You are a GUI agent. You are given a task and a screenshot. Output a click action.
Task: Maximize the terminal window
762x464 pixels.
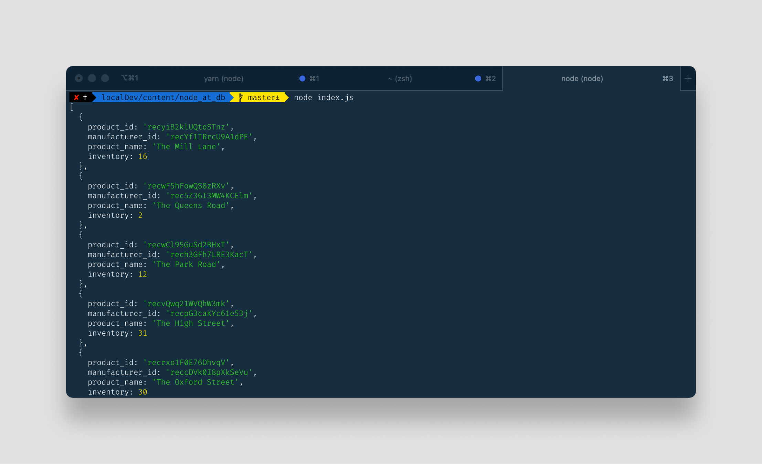[105, 78]
